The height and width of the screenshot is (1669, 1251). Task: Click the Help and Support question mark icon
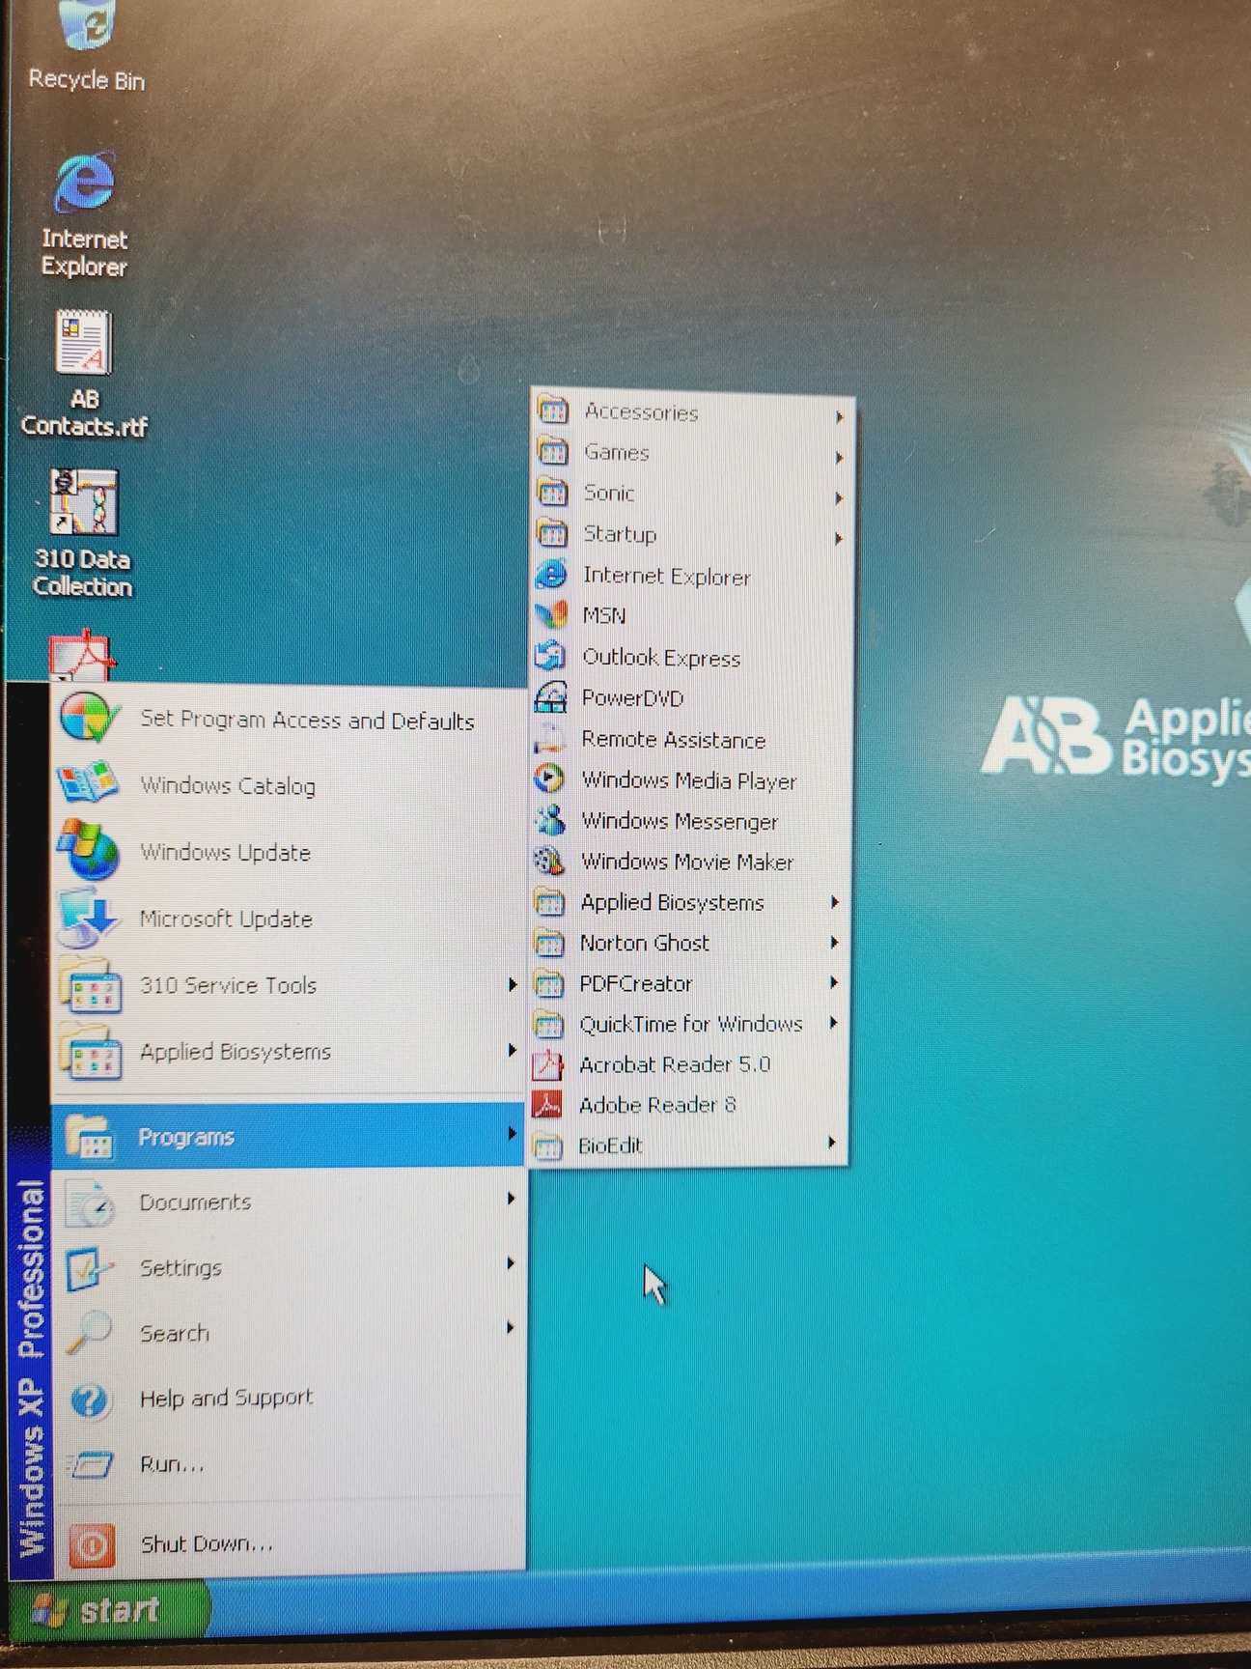tap(90, 1399)
